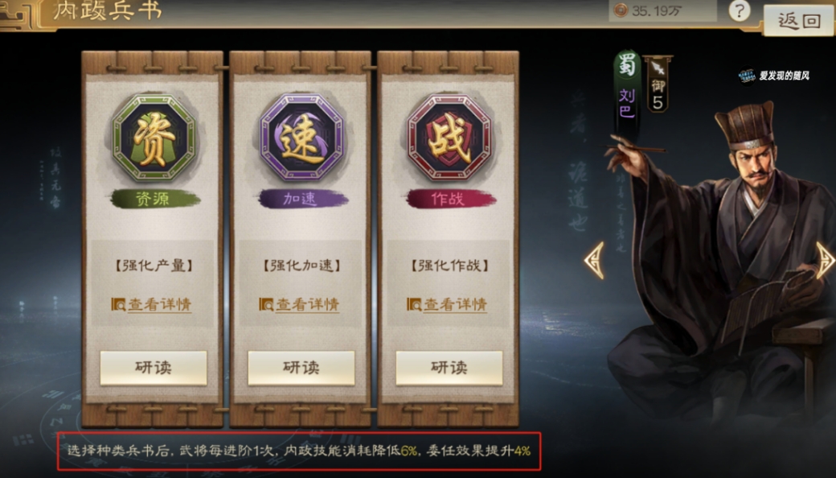The width and height of the screenshot is (836, 478).
Task: Select the green 资源 brush label
Action: tap(155, 199)
